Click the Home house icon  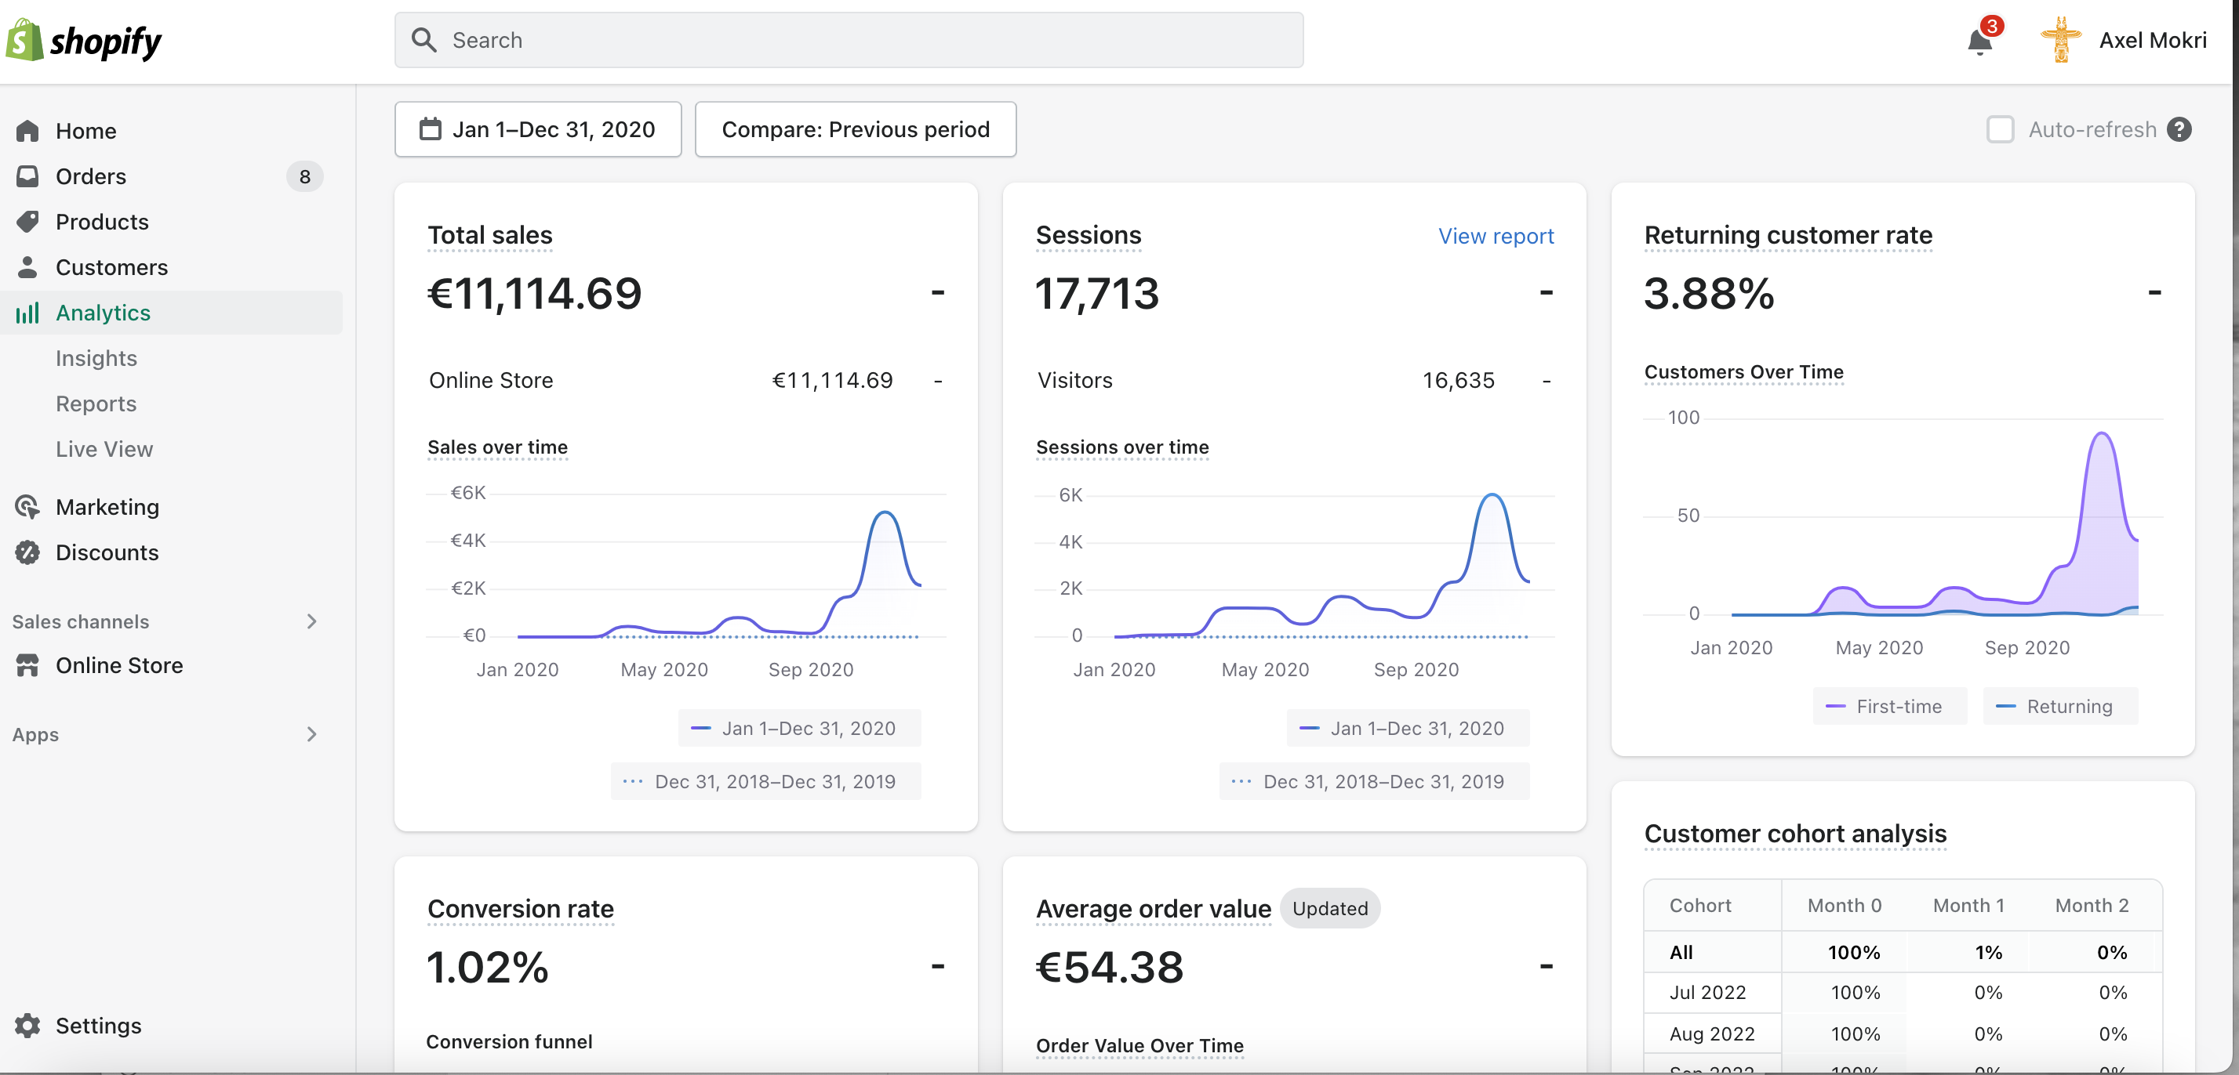(x=27, y=131)
